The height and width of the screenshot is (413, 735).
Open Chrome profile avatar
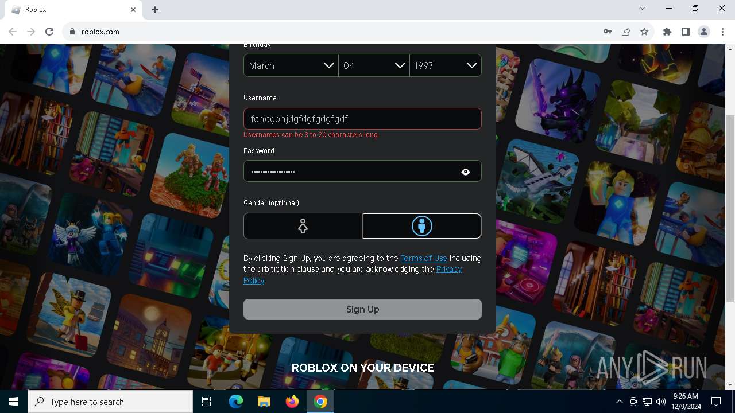coord(704,32)
